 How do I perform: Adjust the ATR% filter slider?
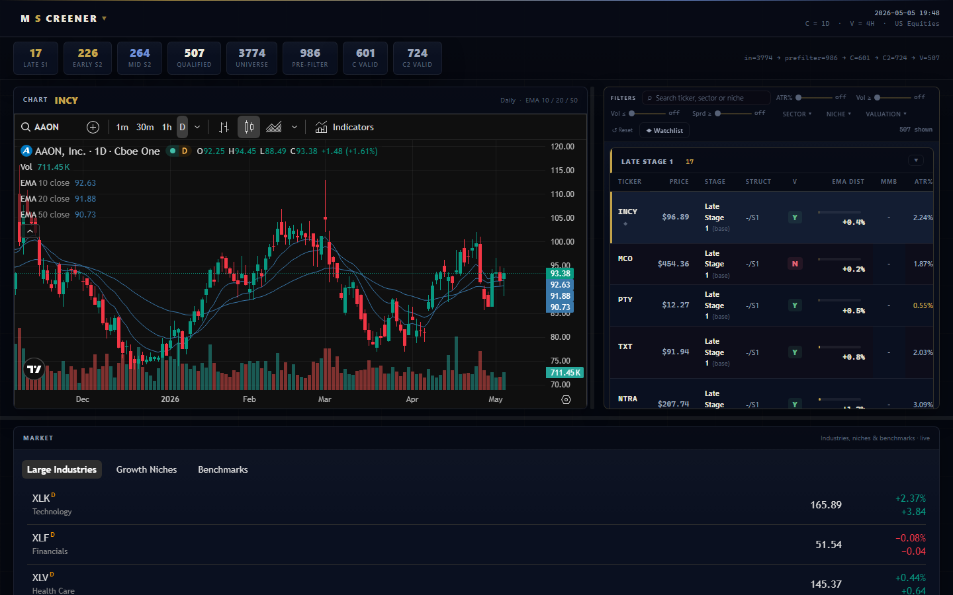point(814,97)
